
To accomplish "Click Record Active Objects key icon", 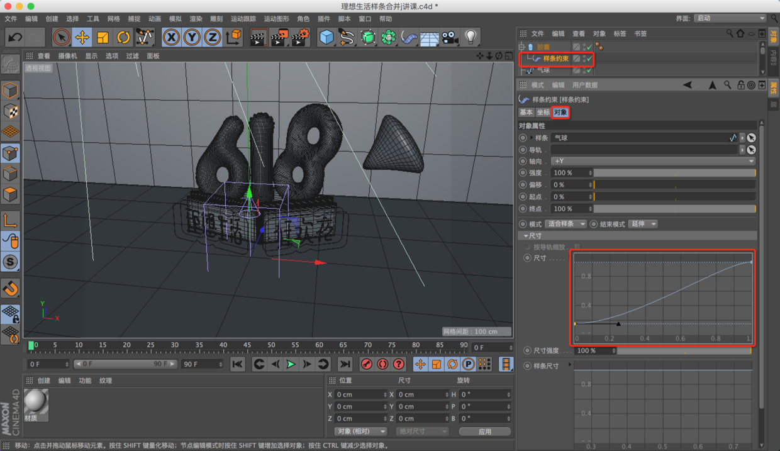I will tap(366, 364).
